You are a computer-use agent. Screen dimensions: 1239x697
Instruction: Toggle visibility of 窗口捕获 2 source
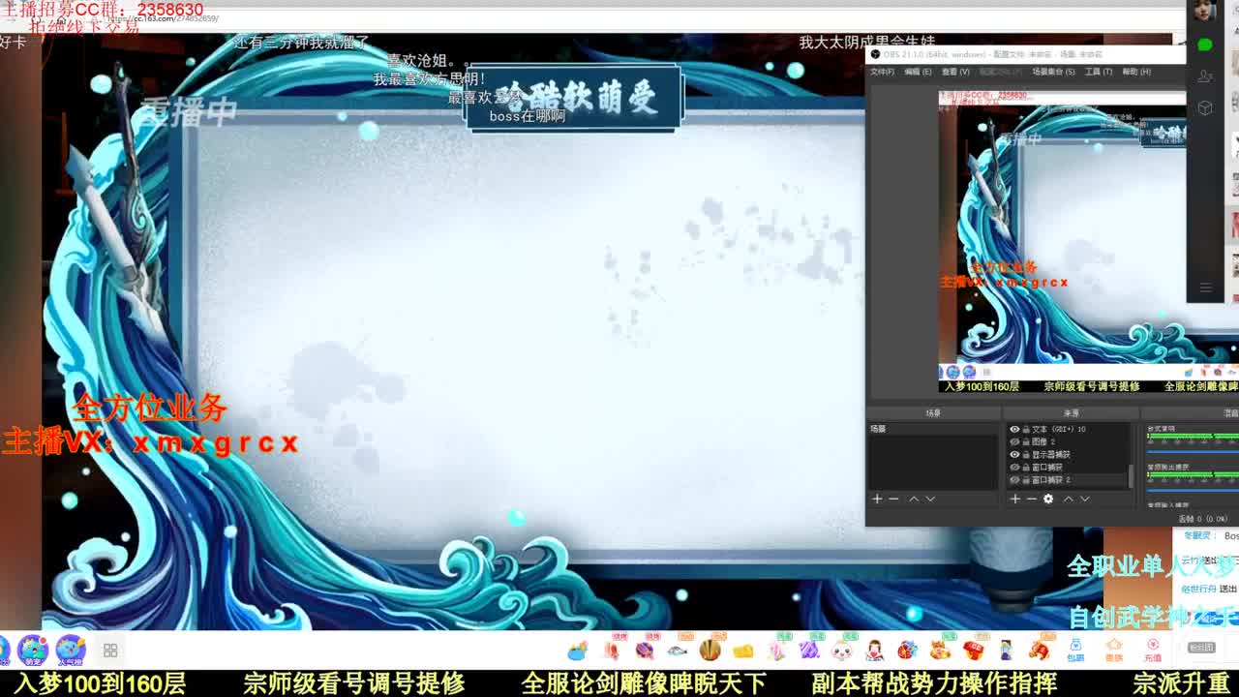pos(1014,479)
